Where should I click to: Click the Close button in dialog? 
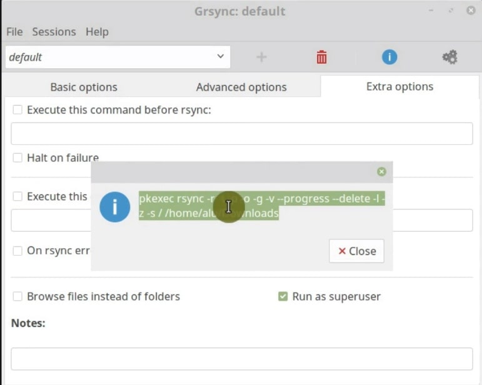tap(356, 251)
